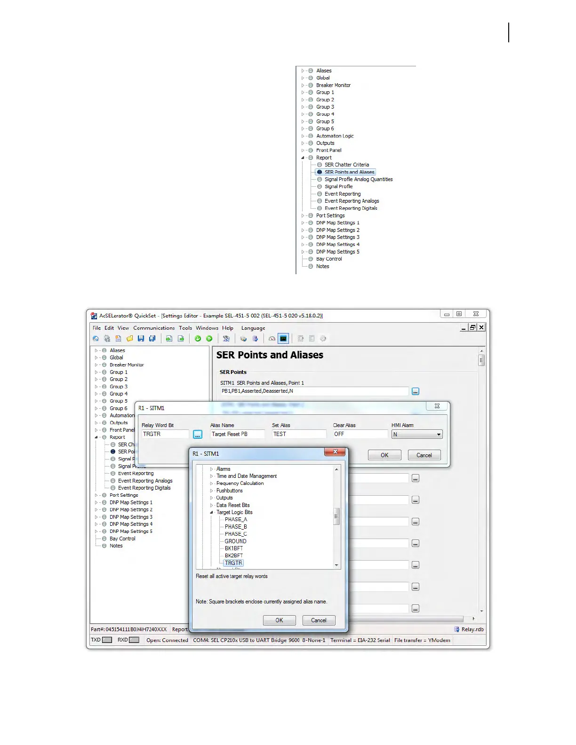Expand Pushbuttons node in picker dialog

click(212, 491)
